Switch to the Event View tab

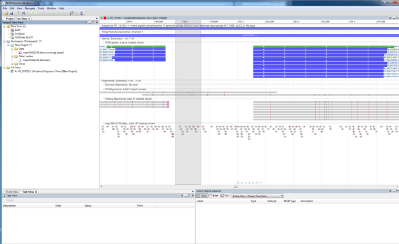click(x=12, y=192)
